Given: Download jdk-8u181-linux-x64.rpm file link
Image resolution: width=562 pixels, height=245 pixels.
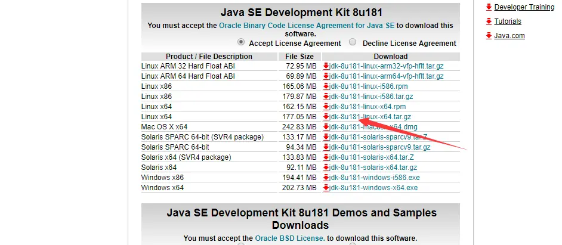Looking at the screenshot, I should tap(368, 106).
